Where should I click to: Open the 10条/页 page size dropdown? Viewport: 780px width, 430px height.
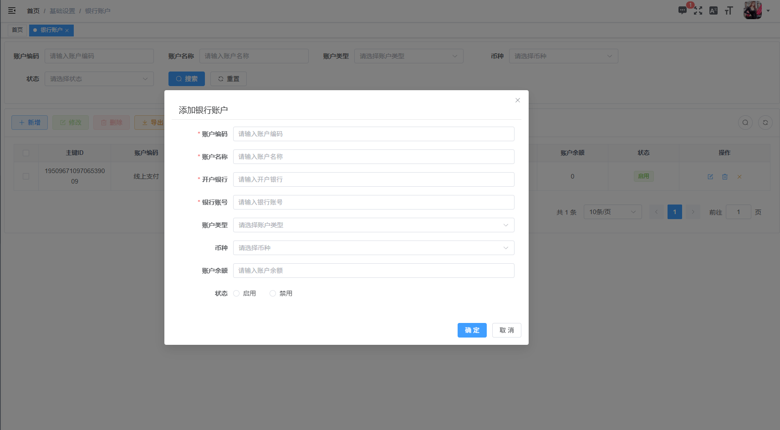tap(612, 211)
